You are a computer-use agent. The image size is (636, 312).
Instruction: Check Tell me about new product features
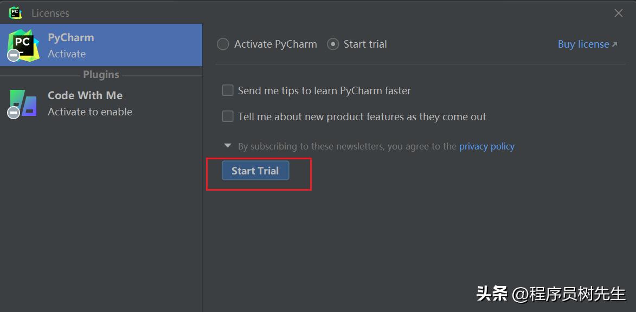pos(228,116)
